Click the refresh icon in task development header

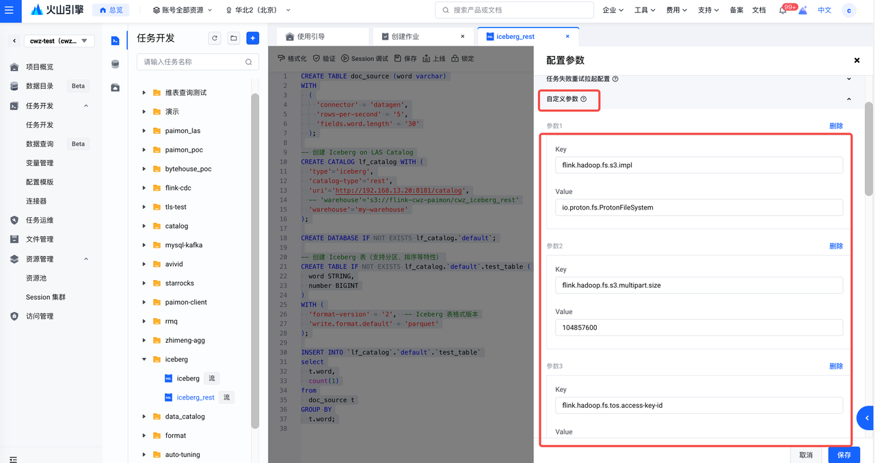coord(215,38)
